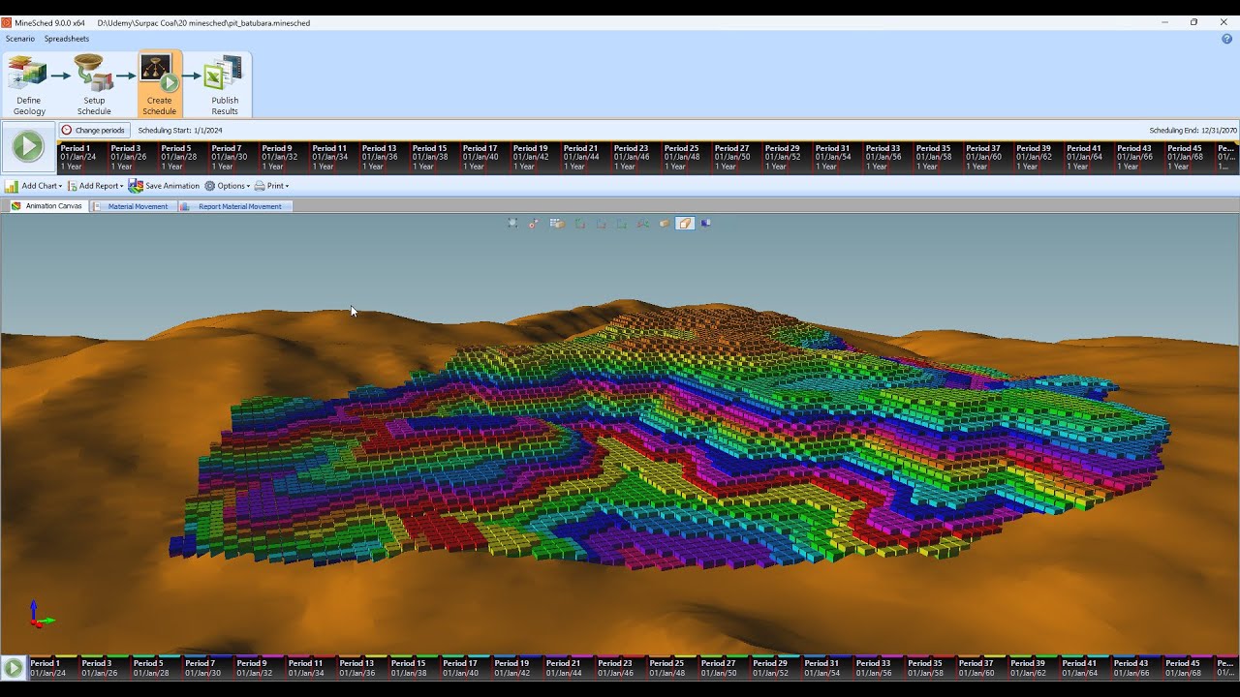Open the Report Material Movement tab

pyautogui.click(x=233, y=206)
